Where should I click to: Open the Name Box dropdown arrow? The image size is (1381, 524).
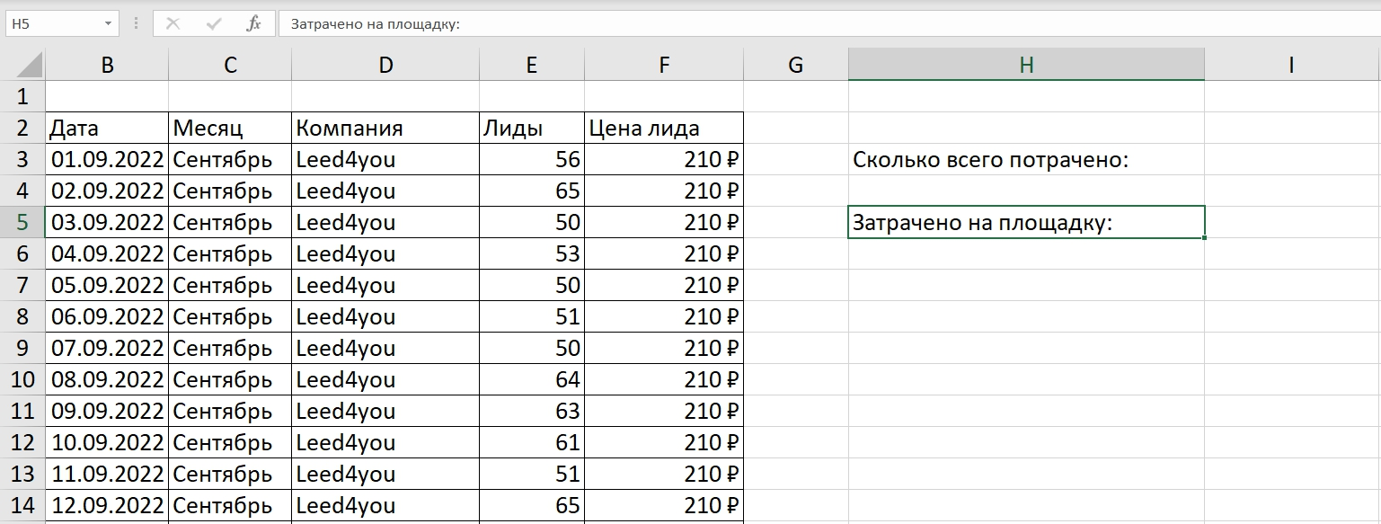109,23
